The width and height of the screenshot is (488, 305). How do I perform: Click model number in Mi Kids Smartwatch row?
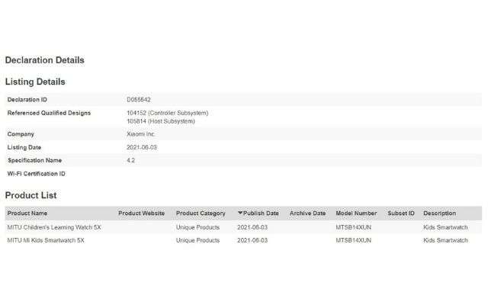coord(353,240)
